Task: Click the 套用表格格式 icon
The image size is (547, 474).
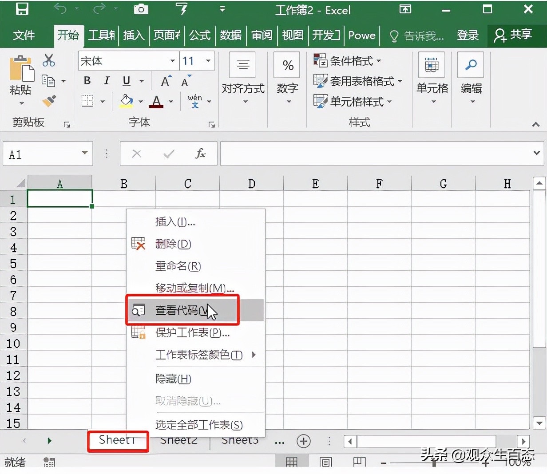Action: 320,81
